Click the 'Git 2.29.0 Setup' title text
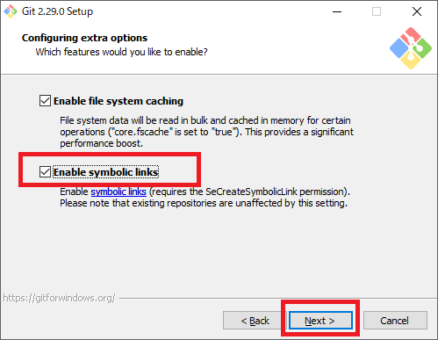The height and width of the screenshot is (340, 438). (57, 11)
